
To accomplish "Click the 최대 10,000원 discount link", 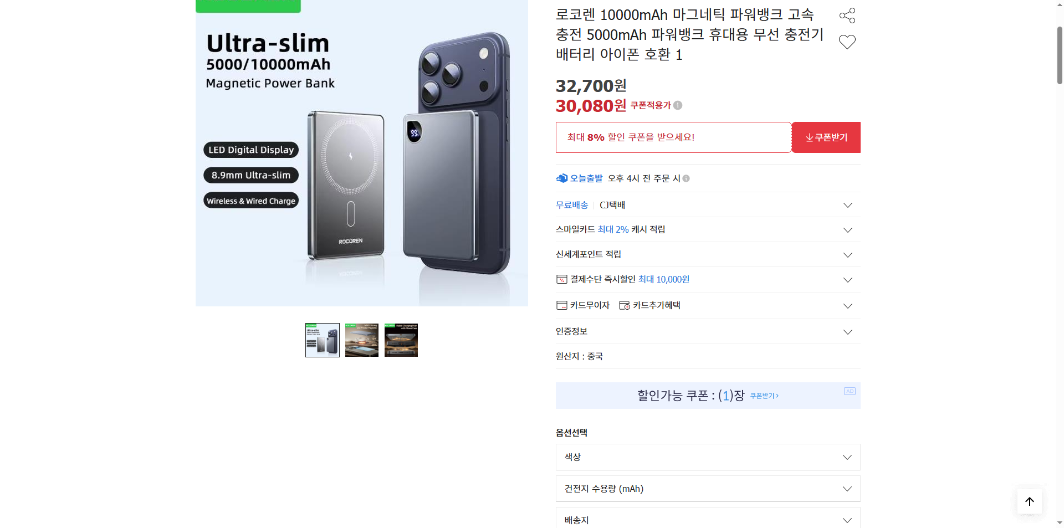I will click(x=663, y=279).
